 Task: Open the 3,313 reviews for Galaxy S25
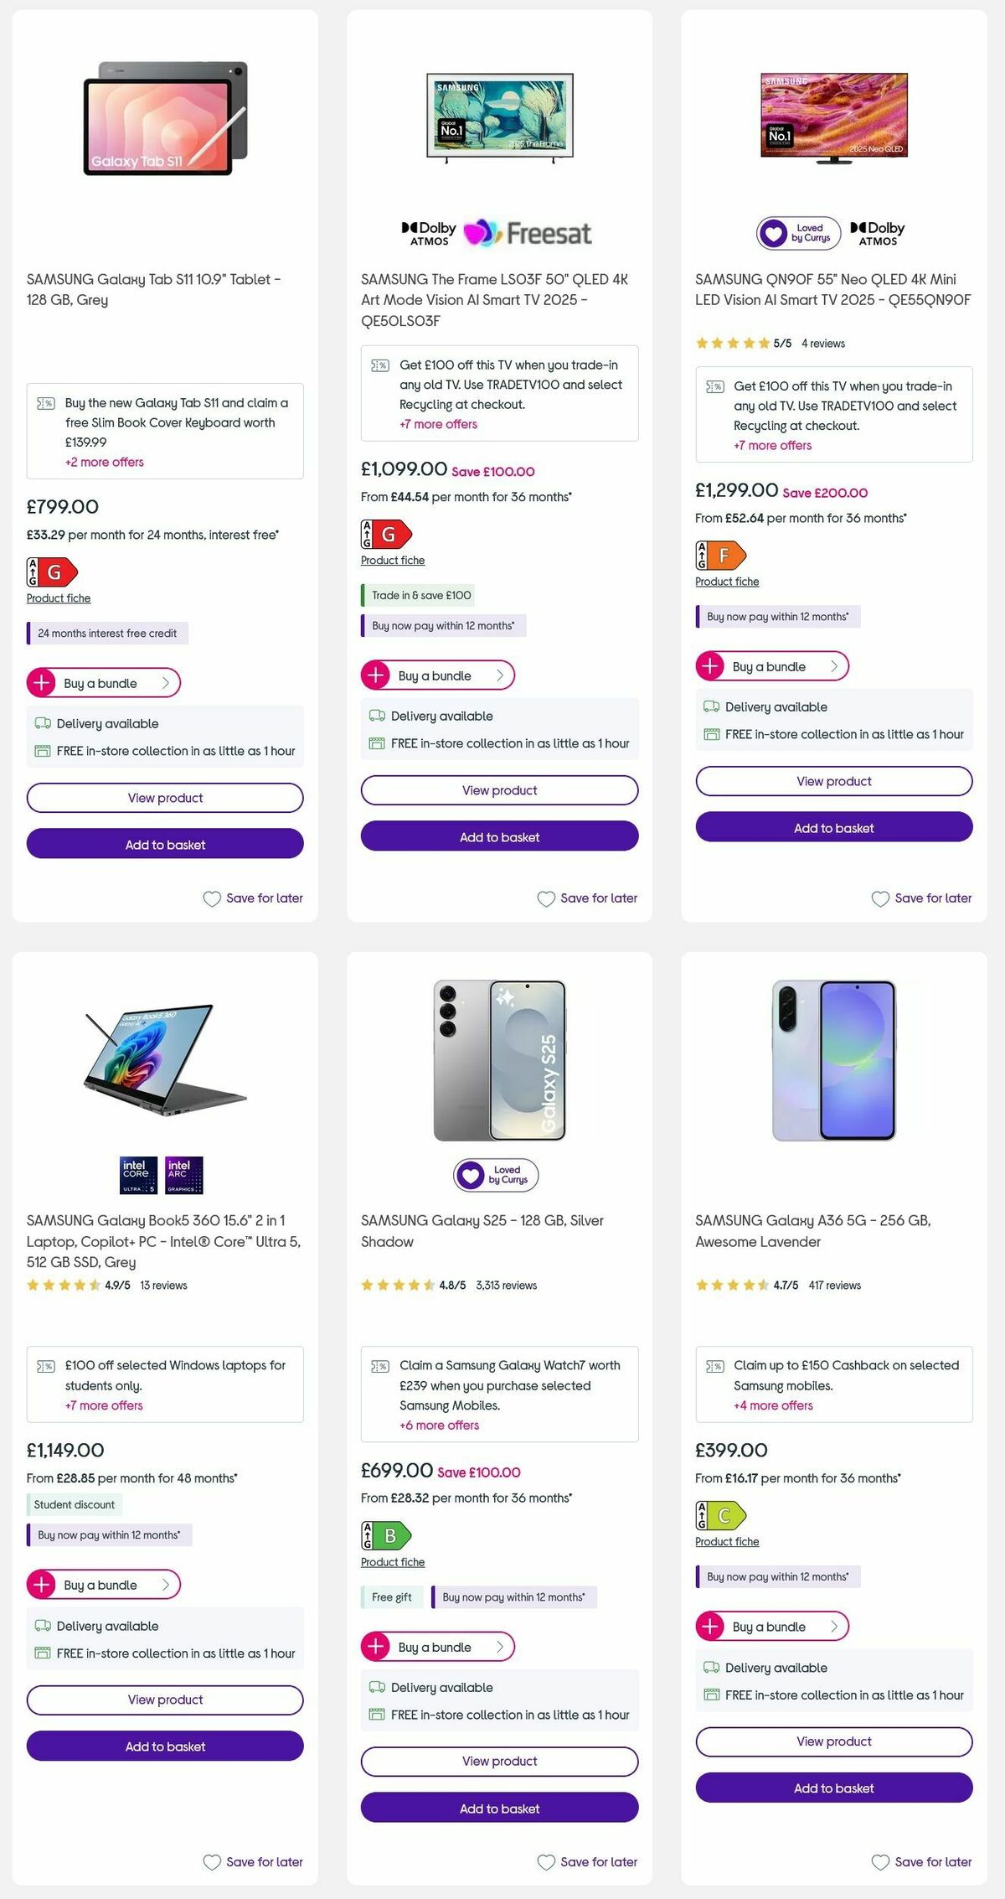click(x=505, y=1285)
